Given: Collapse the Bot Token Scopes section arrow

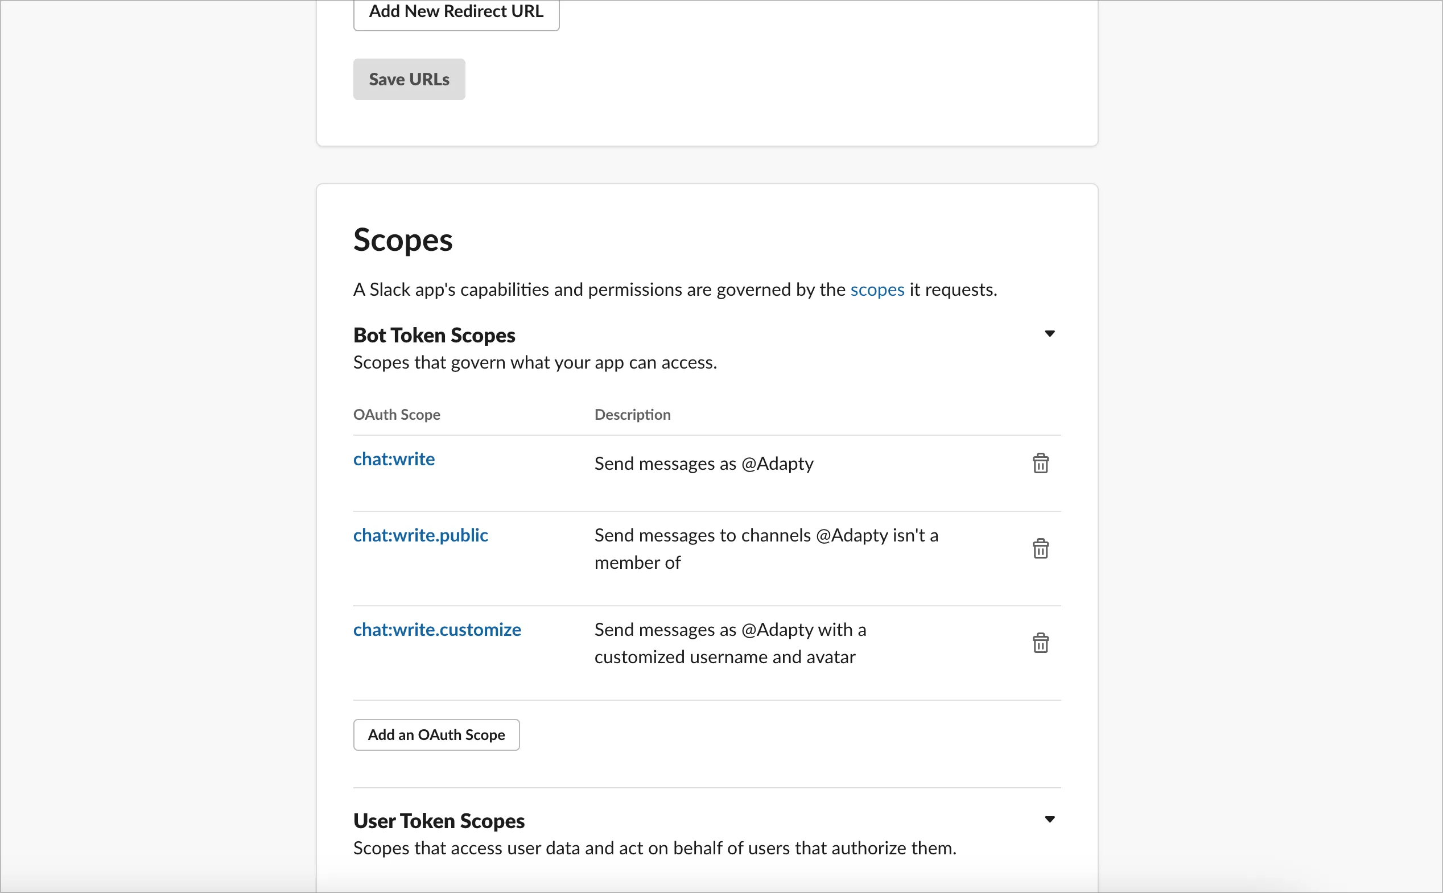Looking at the screenshot, I should [x=1049, y=334].
